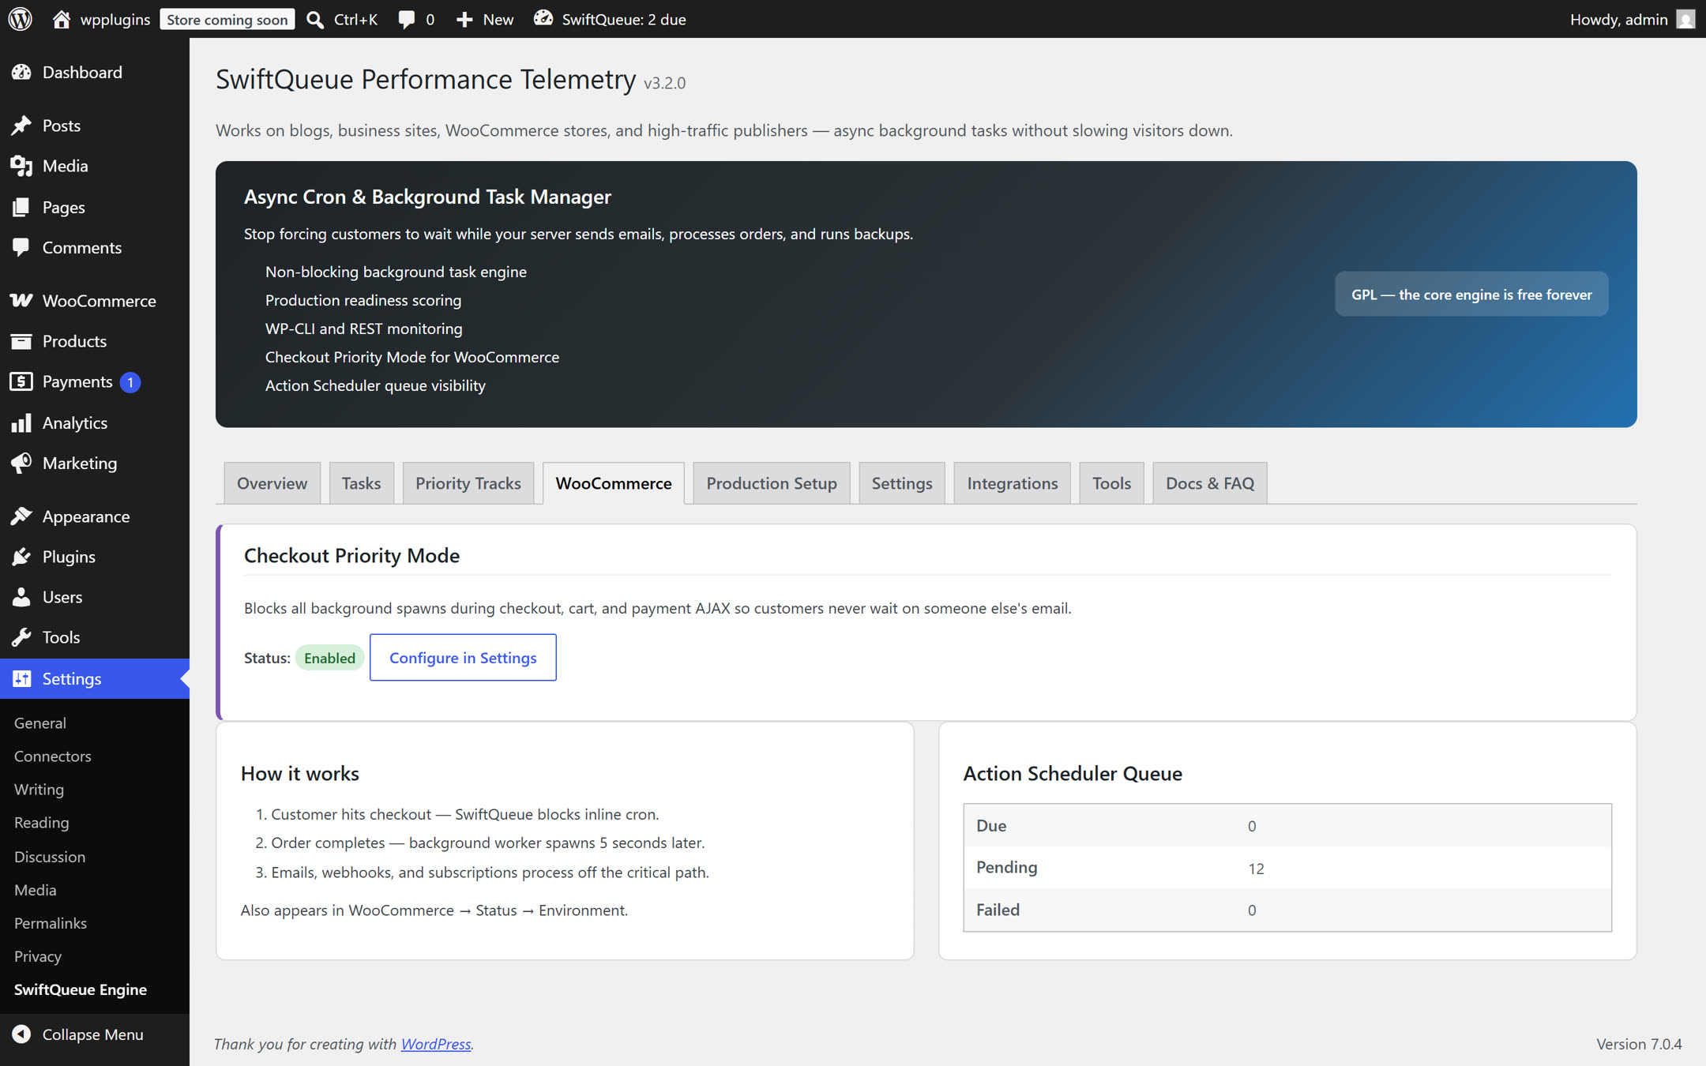The image size is (1706, 1066).
Task: Click the Appearance brush icon
Action: (21, 516)
